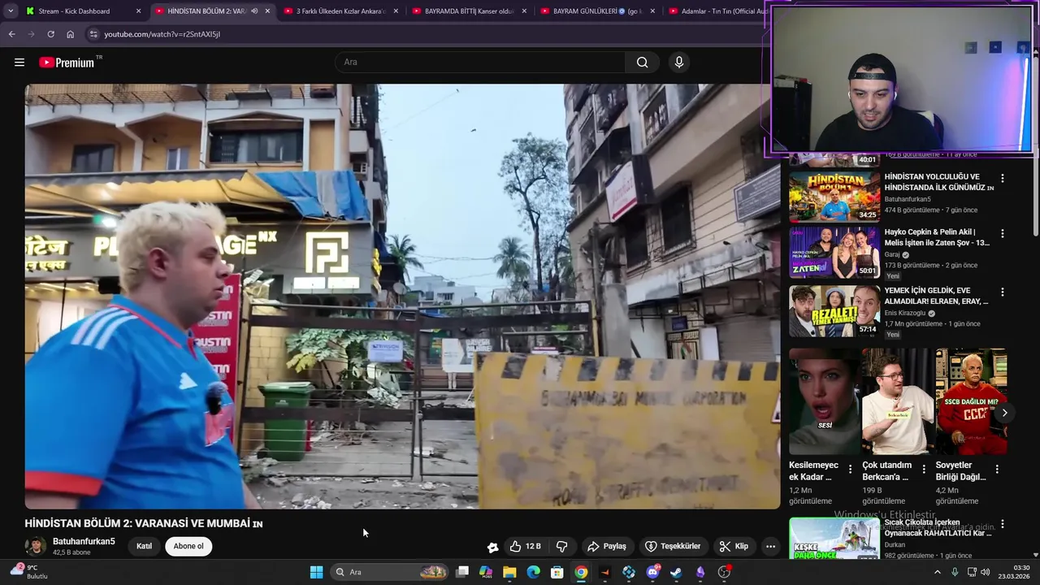Switch to Chrome on the taskbar
This screenshot has width=1040, height=585.
581,572
